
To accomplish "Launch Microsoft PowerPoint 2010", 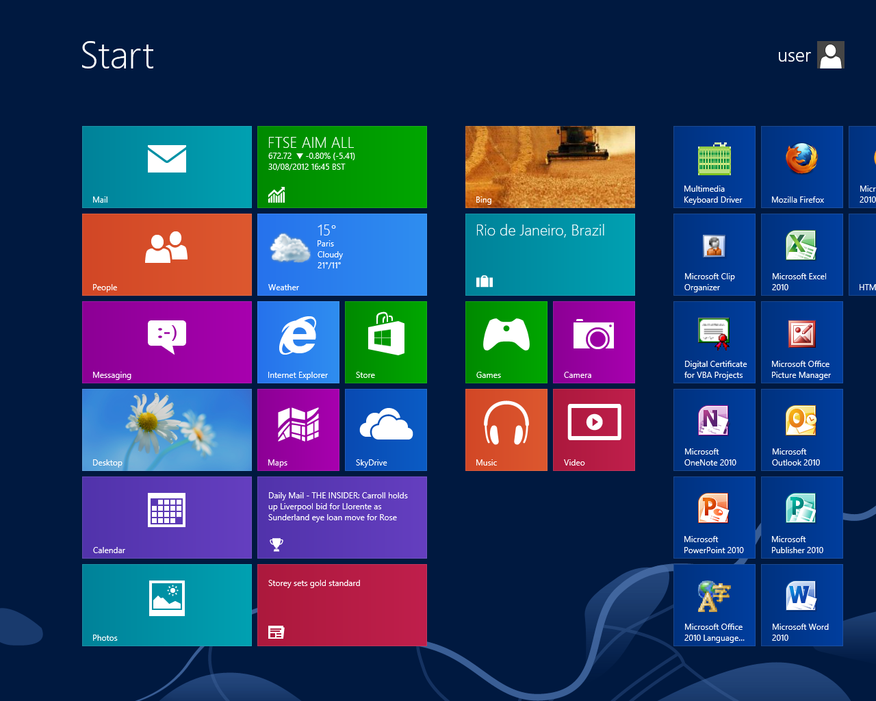I will click(x=714, y=518).
